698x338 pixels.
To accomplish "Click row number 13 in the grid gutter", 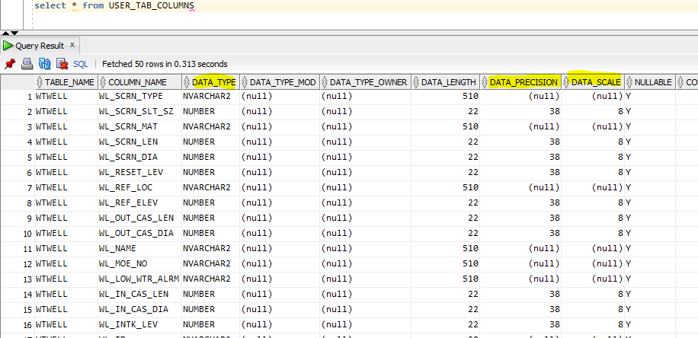I will coord(18,279).
